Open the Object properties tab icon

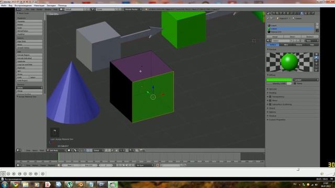(x=287, y=13)
